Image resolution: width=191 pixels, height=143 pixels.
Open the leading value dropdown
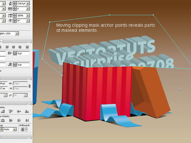(28, 3)
